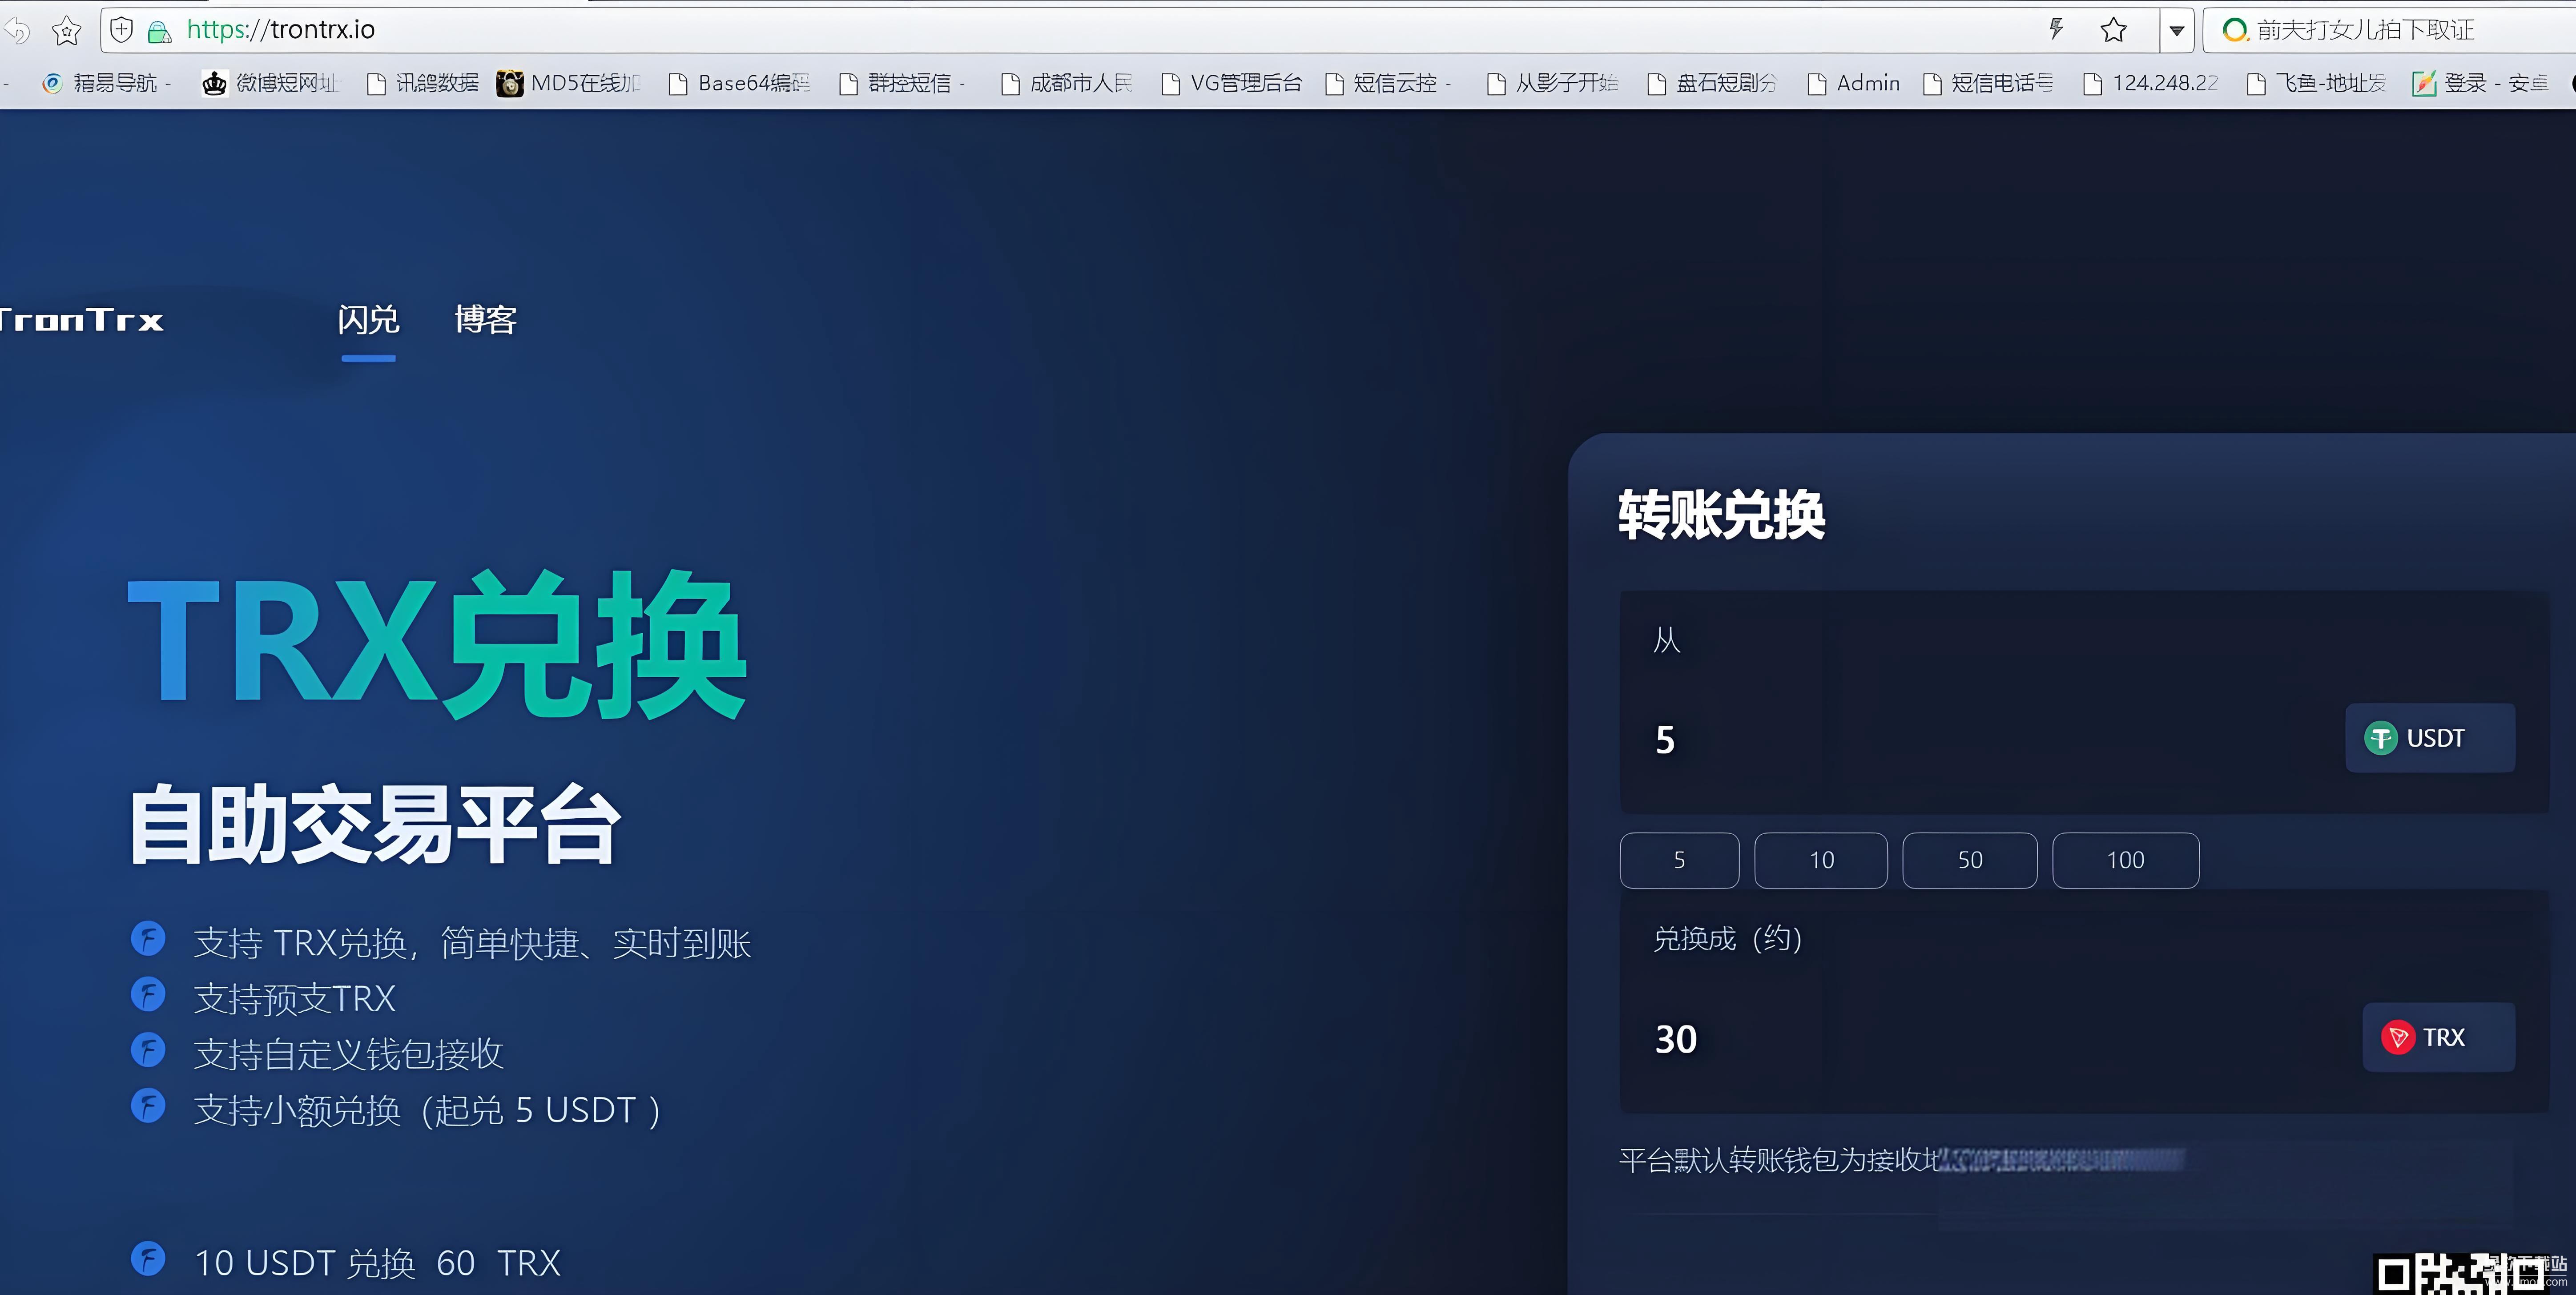The height and width of the screenshot is (1295, 2576).
Task: Open the TRX currency selector
Action: tap(2438, 1037)
